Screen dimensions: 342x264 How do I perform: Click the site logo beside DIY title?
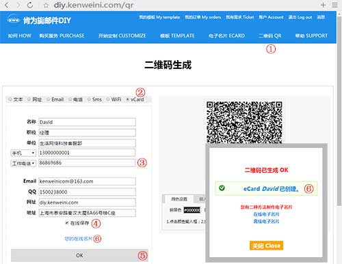click(13, 20)
